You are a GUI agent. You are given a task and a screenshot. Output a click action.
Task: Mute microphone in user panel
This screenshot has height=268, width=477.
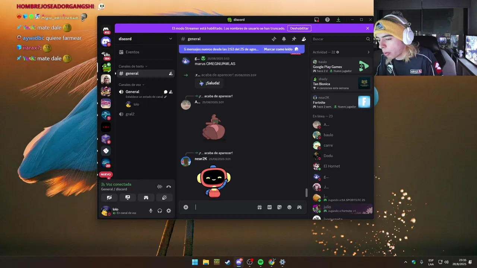(151, 211)
